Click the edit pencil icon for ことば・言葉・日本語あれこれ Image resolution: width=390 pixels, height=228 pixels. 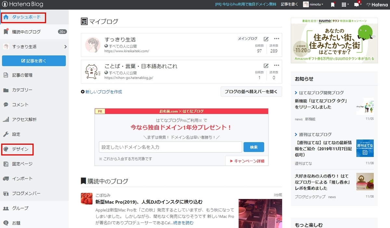click(x=266, y=65)
